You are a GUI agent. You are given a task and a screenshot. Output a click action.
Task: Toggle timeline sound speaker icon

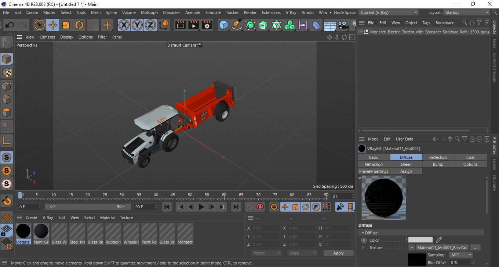click(340, 207)
